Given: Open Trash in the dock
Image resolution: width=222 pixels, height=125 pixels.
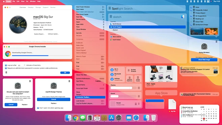Looking at the screenshot, I should 154,118.
